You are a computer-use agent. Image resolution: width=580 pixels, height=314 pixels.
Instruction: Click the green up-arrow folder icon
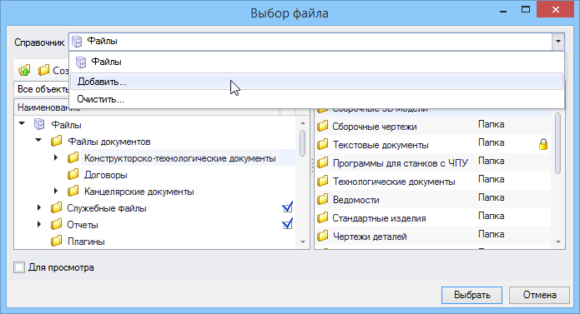[x=24, y=70]
